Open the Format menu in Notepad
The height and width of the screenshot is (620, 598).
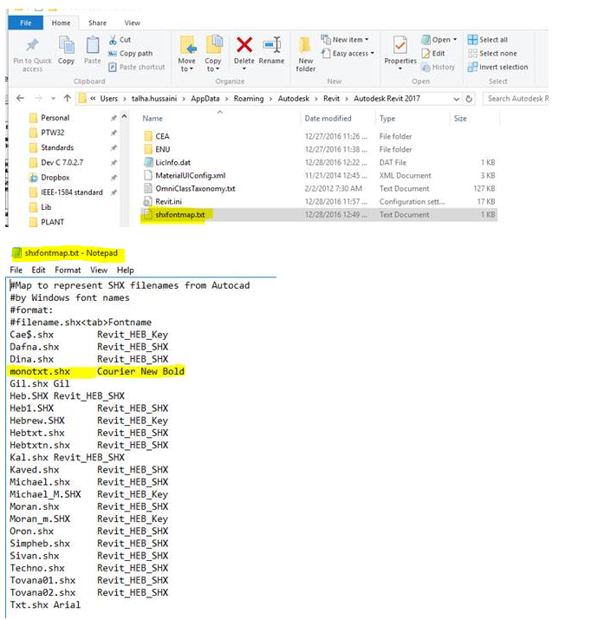pos(68,270)
